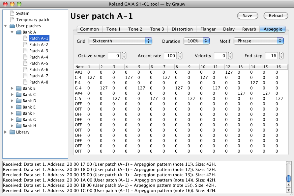Switch to the Tone 1 tab
This screenshot has width=294, height=196.
(x=113, y=29)
